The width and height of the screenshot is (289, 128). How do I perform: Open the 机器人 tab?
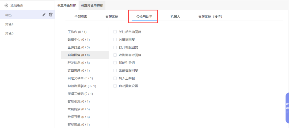point(175,17)
